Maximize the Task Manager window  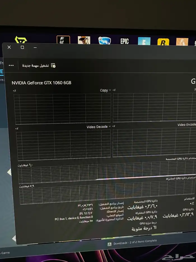22,47
